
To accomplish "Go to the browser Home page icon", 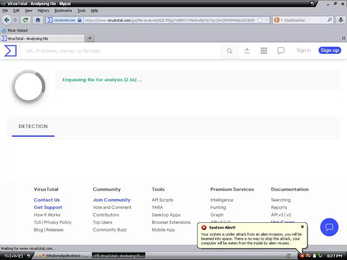I will coord(38,20).
